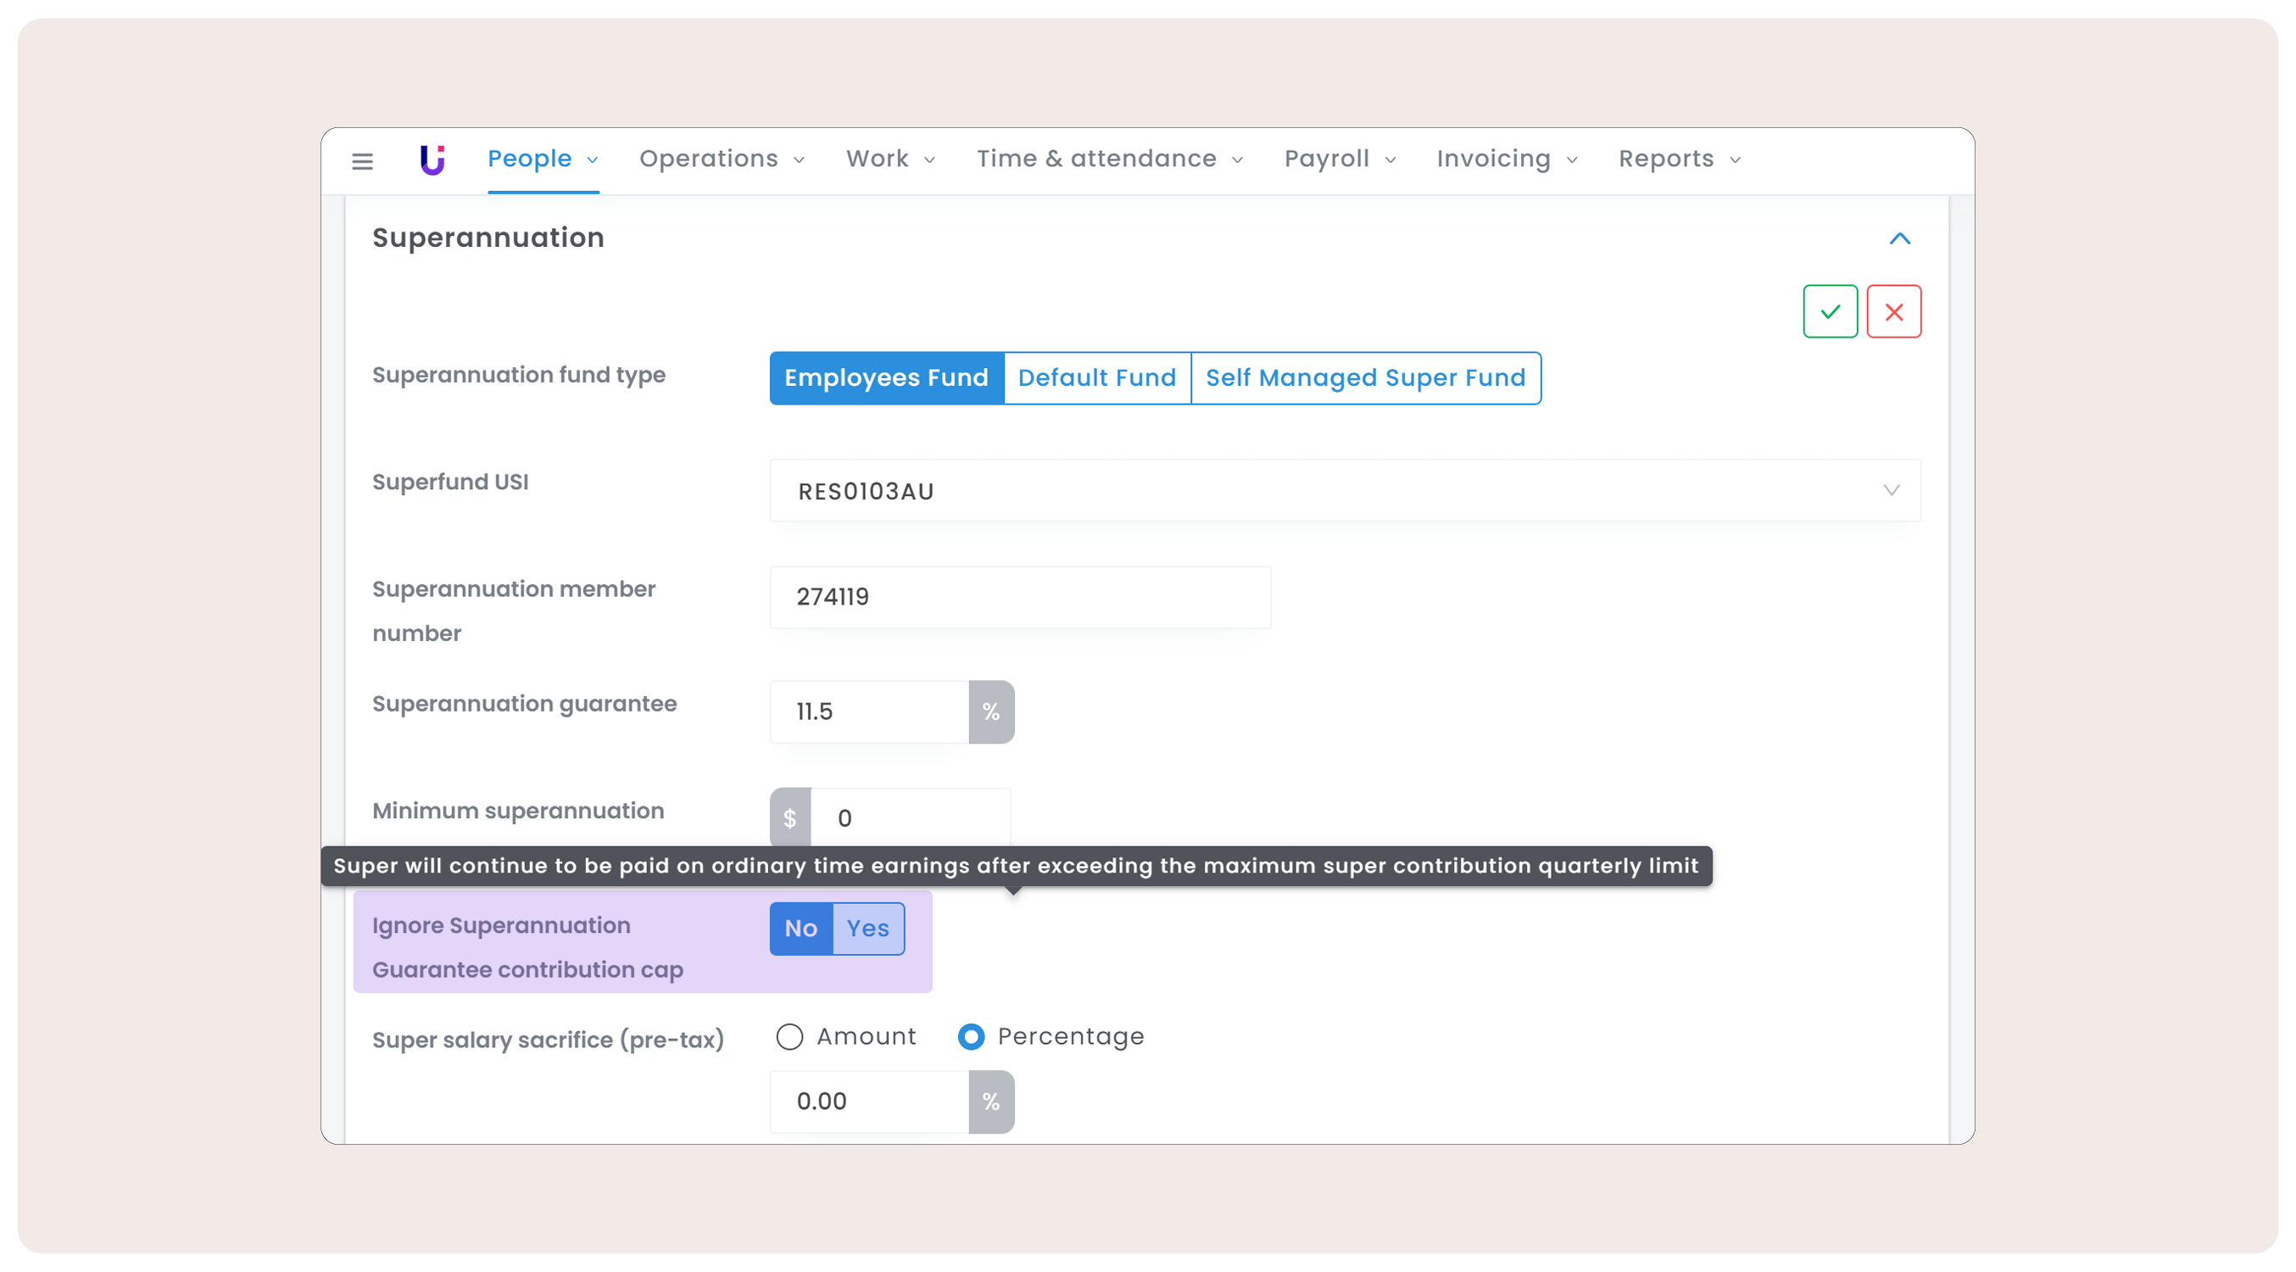Set contribution cap toggle to No

tap(800, 928)
